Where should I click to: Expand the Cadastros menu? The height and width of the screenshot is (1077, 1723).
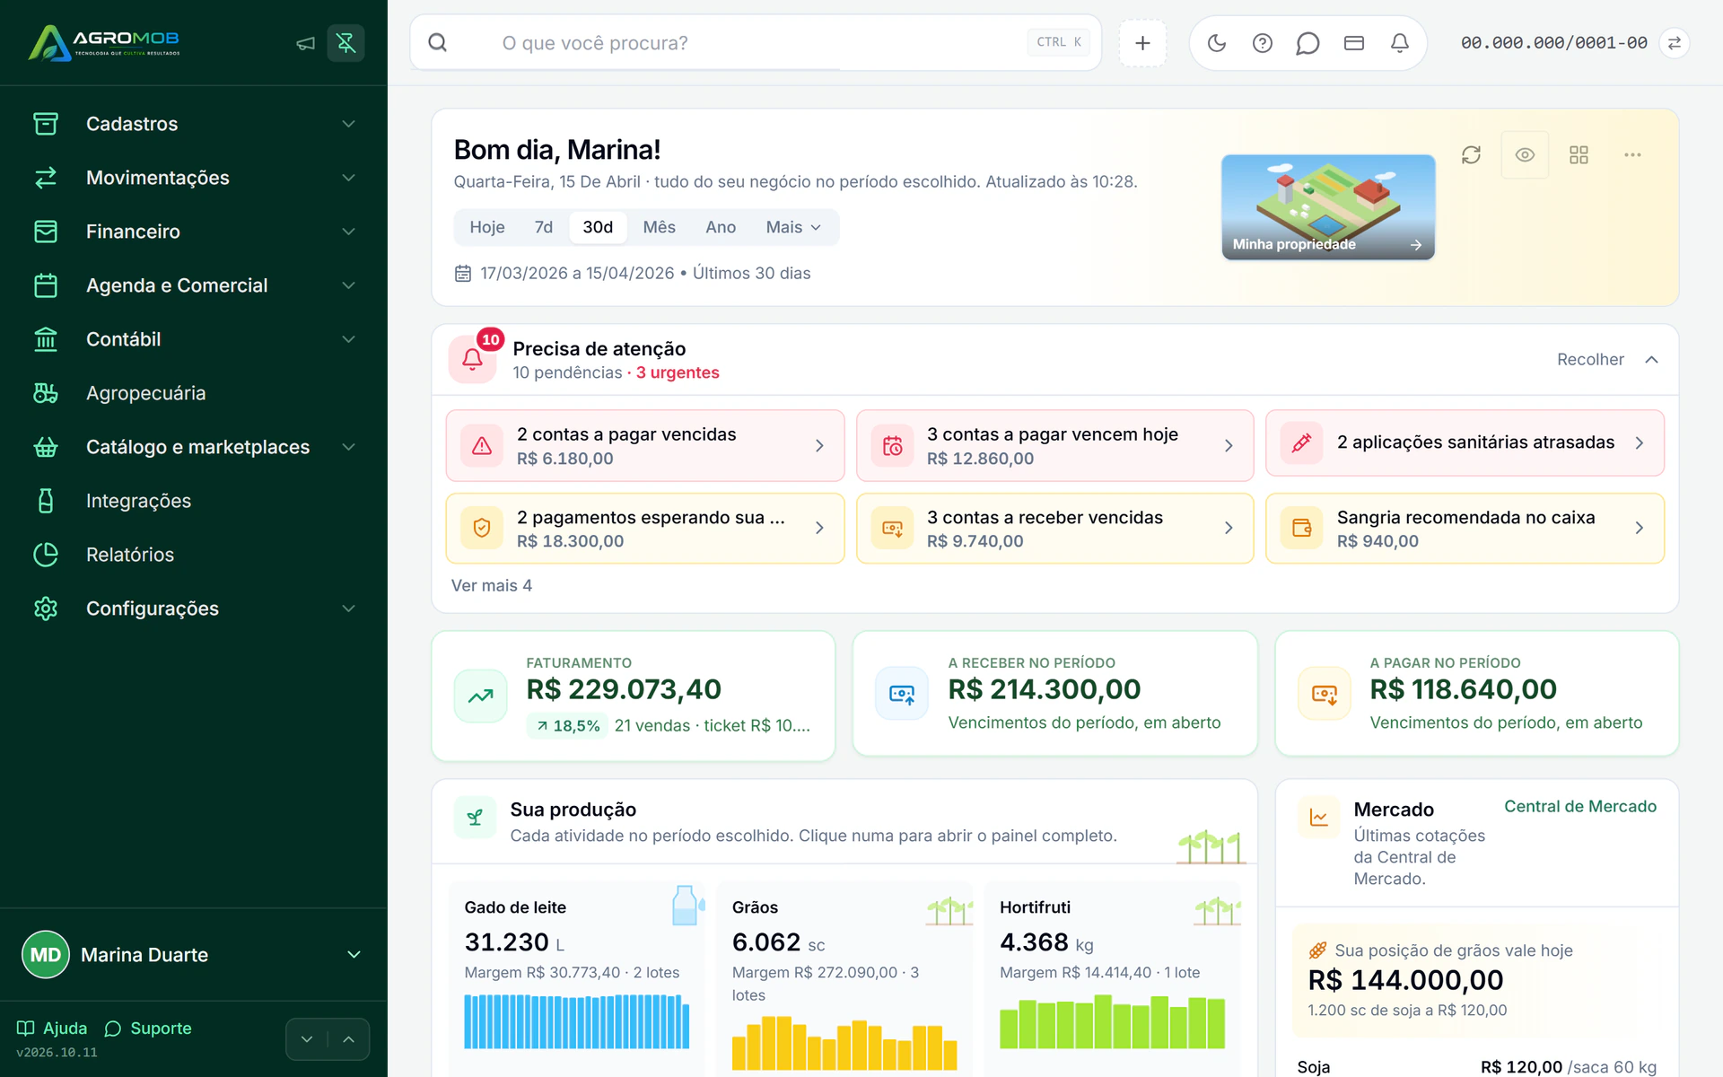[194, 124]
